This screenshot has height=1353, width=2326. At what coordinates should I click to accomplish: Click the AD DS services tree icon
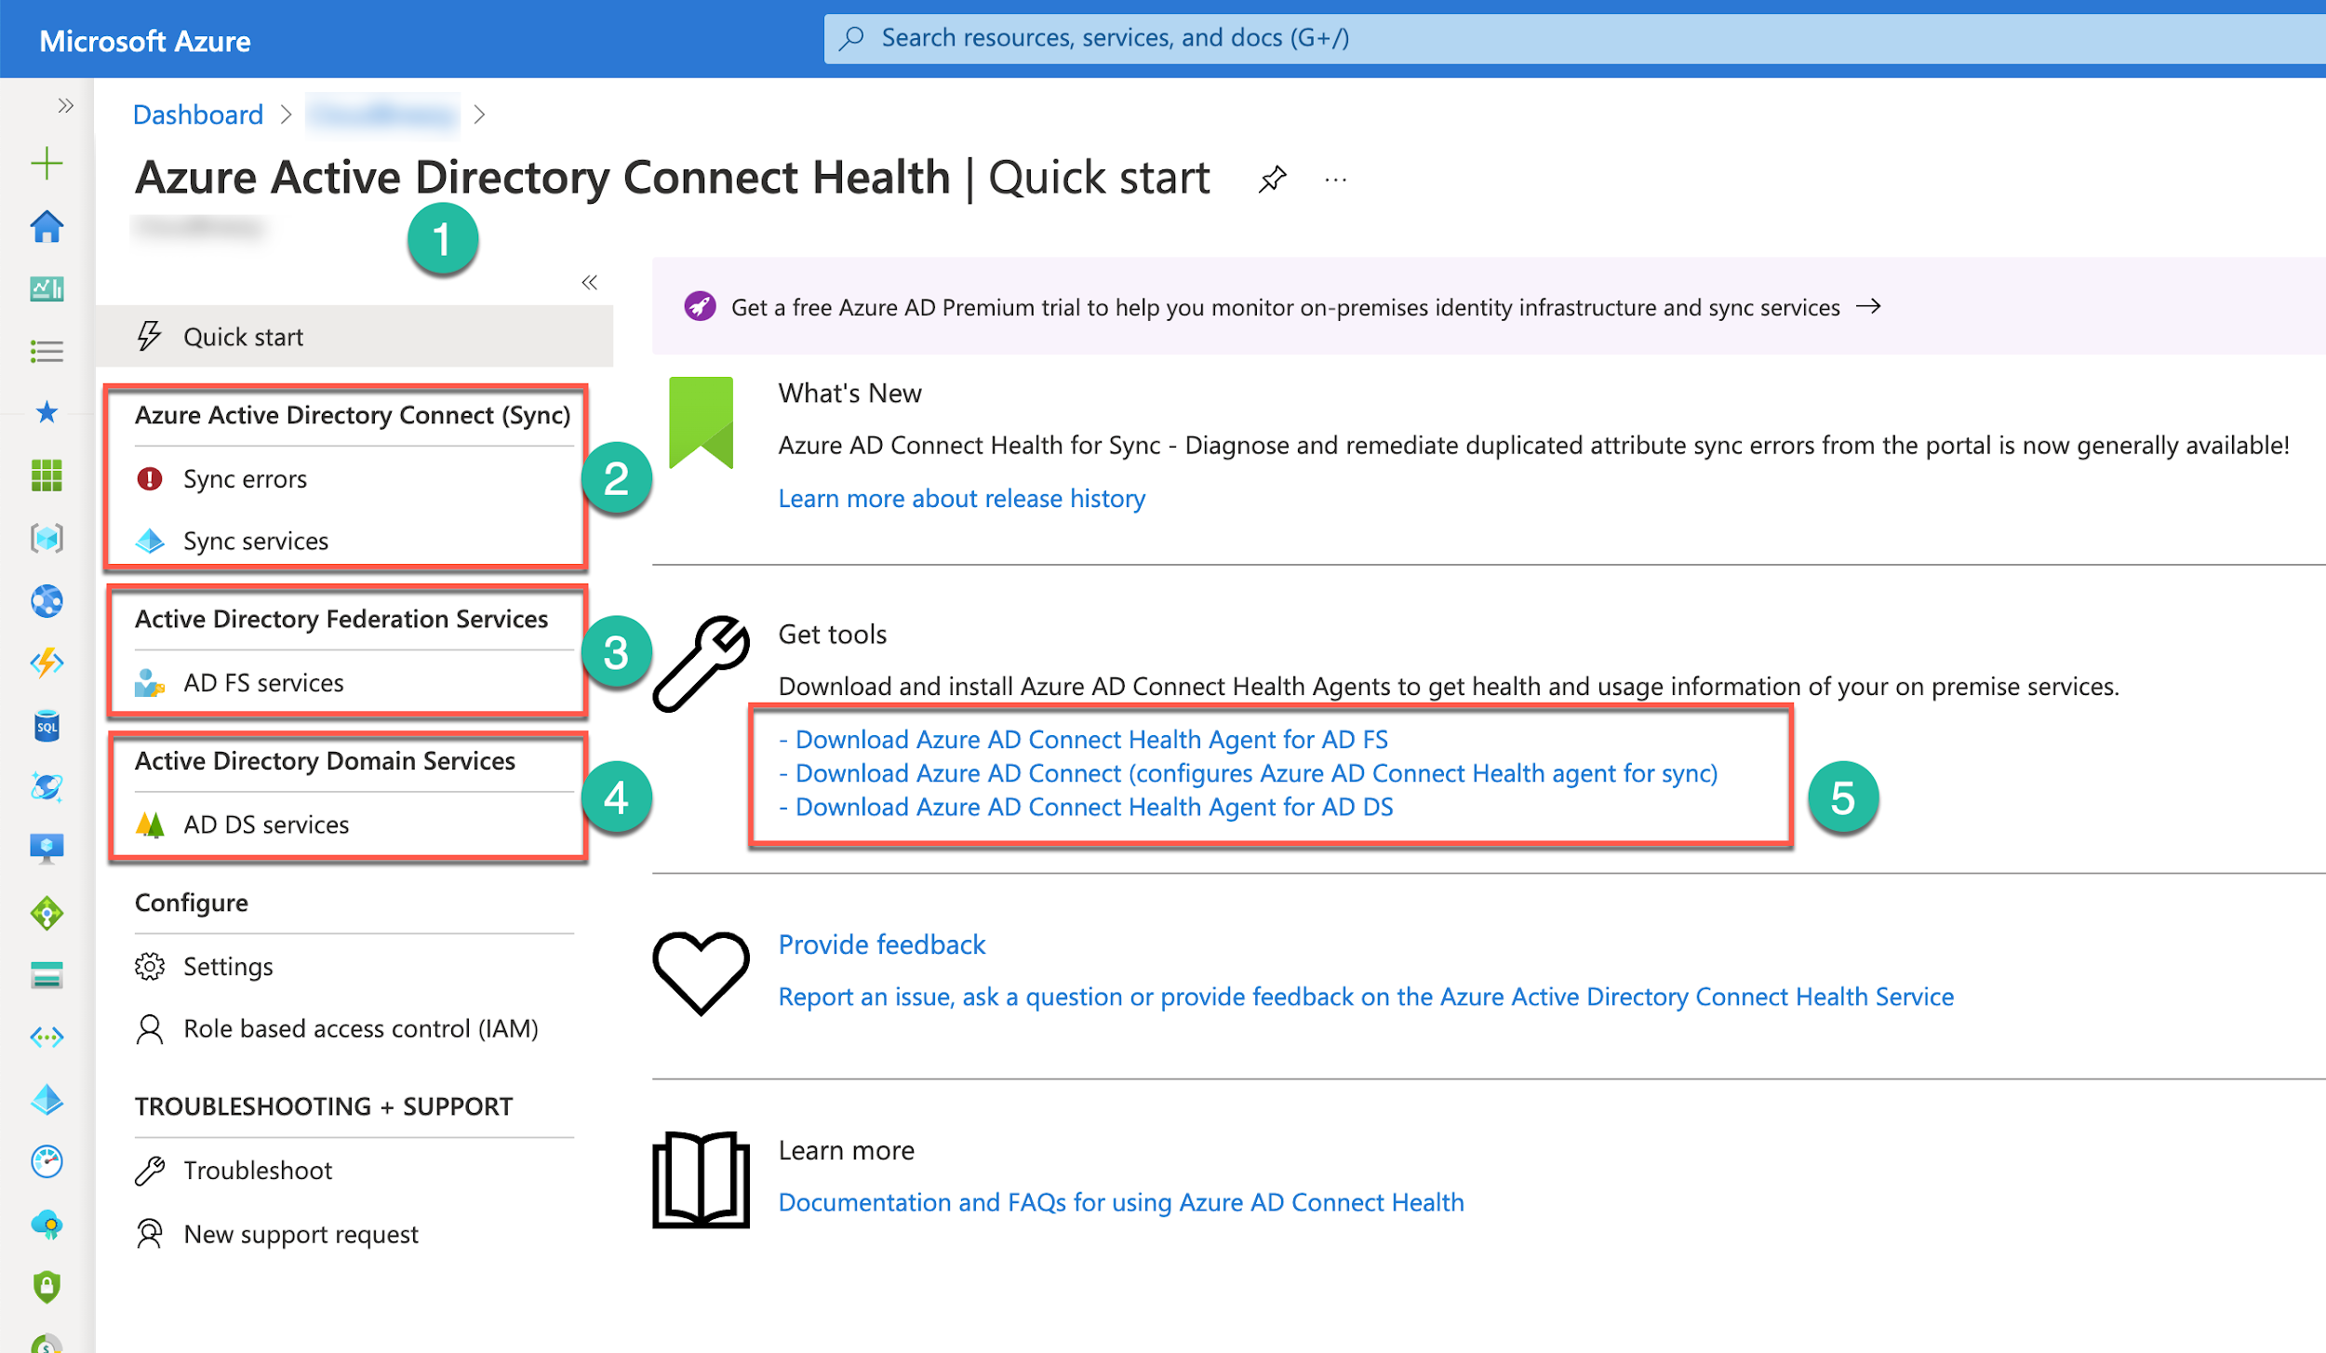tap(150, 824)
